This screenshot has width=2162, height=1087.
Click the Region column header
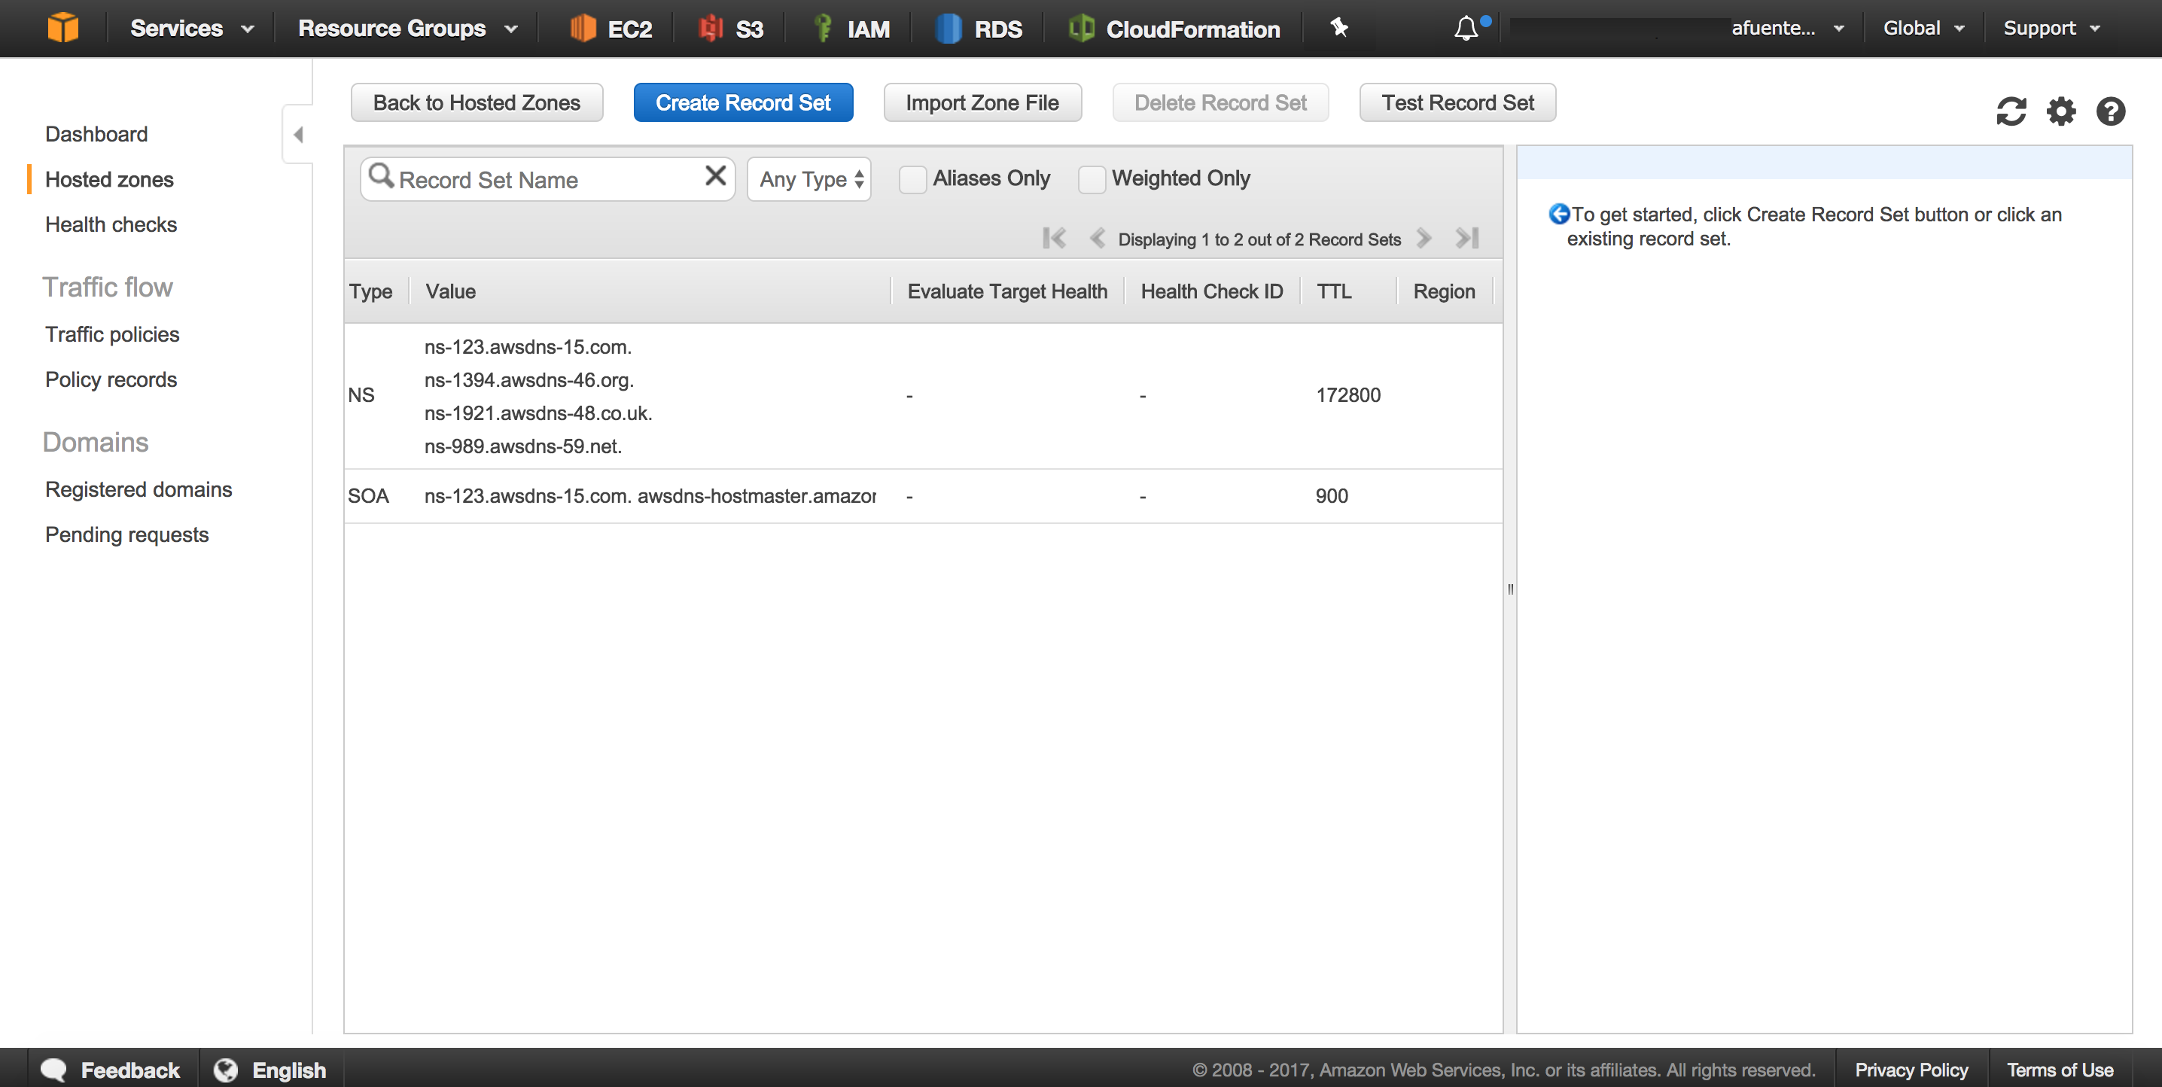(x=1444, y=291)
